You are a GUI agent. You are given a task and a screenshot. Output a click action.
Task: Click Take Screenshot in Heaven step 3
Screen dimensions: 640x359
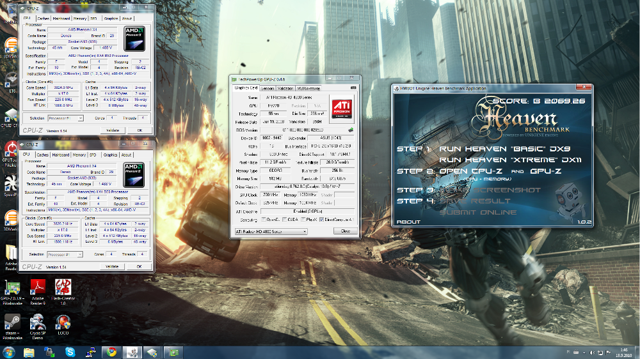[x=490, y=190]
